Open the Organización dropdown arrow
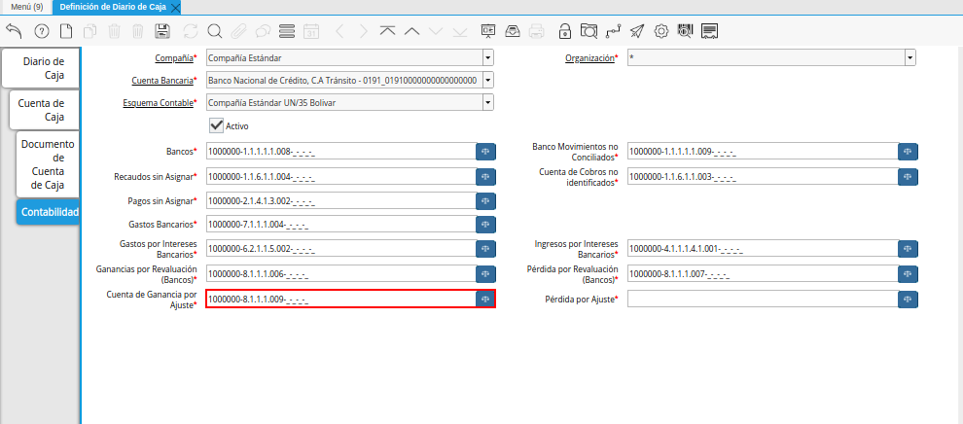Image resolution: width=963 pixels, height=424 pixels. pos(909,58)
